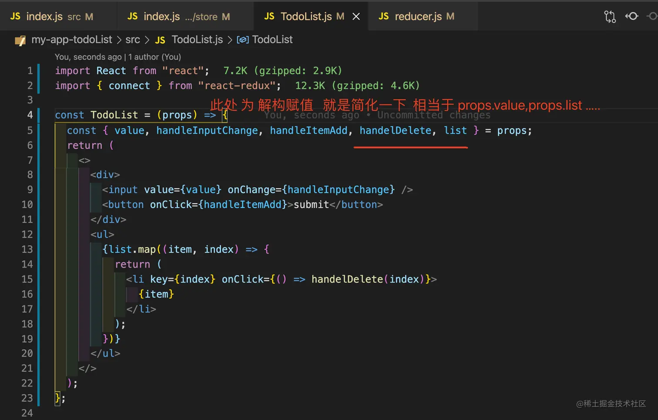This screenshot has height=420, width=658.
Task: Click line number 24 in the gutter
Action: point(27,413)
